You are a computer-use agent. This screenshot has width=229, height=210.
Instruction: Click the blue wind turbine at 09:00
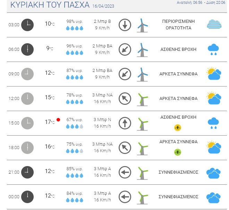(142, 74)
